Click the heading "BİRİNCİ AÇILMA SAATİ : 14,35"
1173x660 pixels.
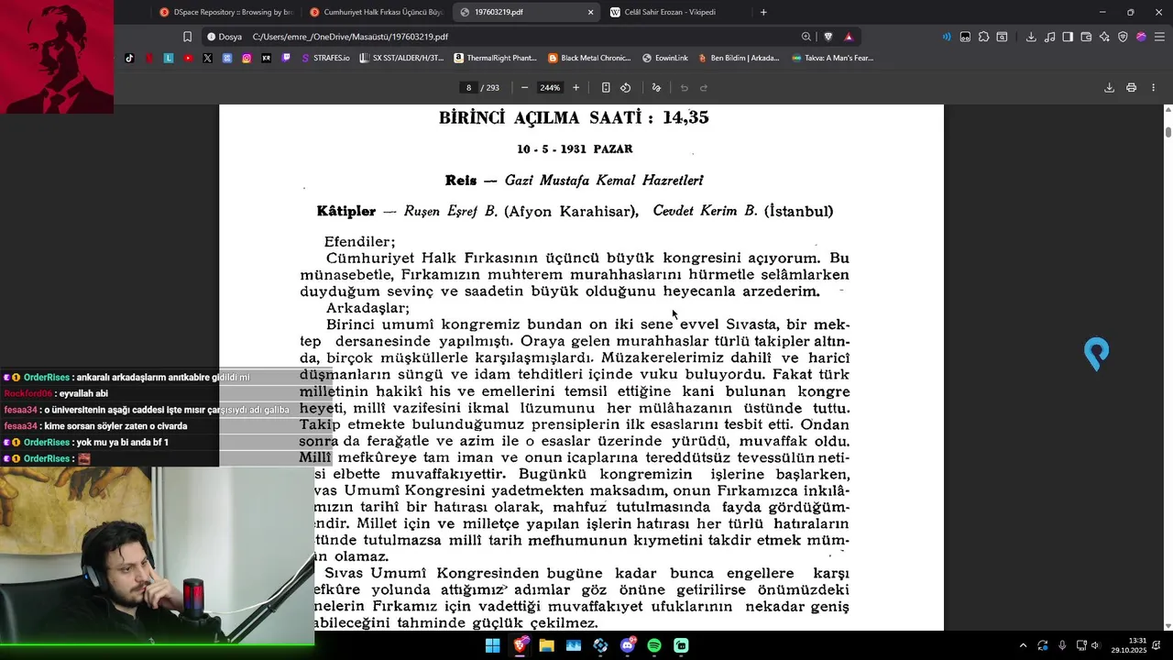point(574,117)
